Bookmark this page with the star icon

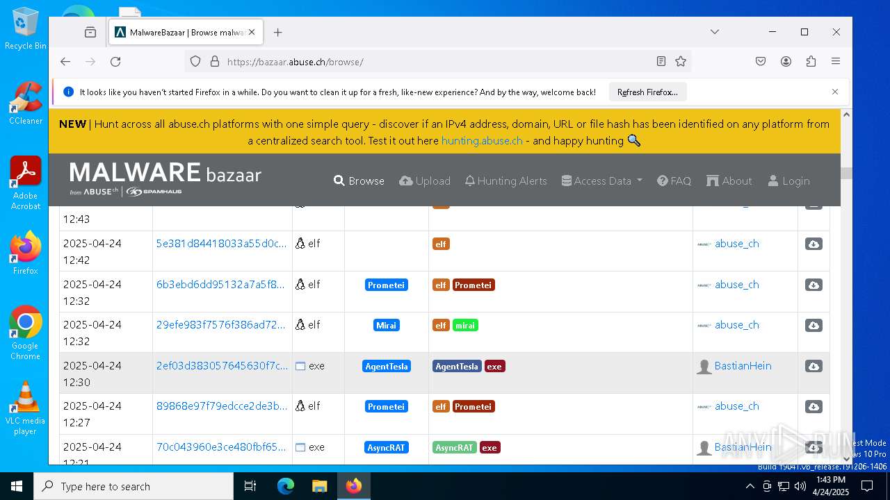(681, 62)
